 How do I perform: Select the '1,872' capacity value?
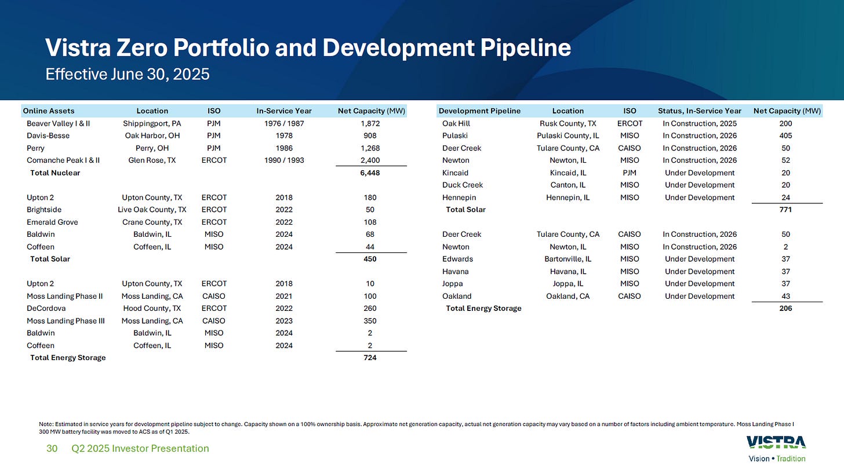370,123
